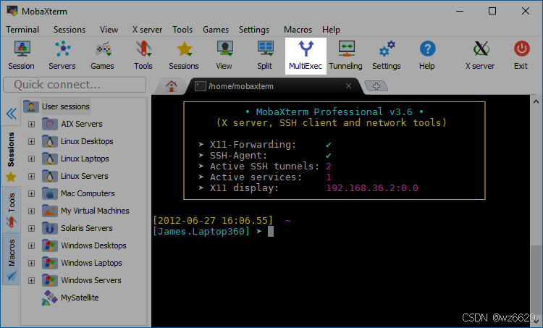Open the Sessions menu in menu bar
The height and width of the screenshot is (328, 543).
[x=70, y=30]
